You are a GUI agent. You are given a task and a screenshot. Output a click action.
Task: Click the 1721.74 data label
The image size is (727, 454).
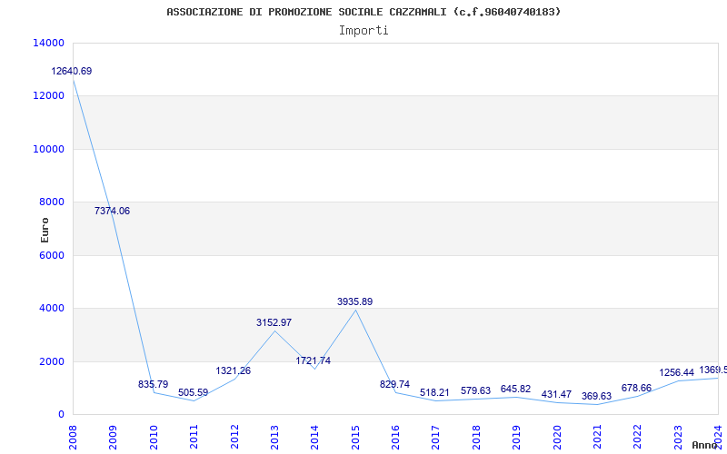[314, 360]
